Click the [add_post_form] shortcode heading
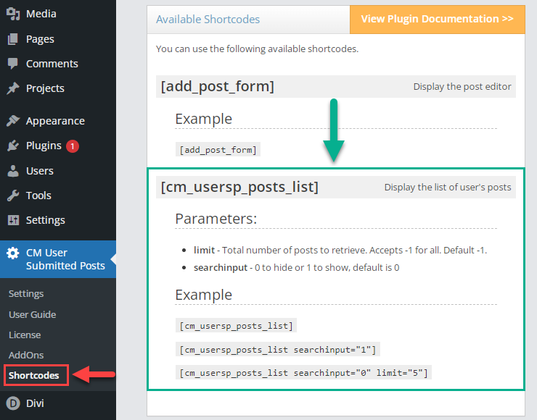 click(x=218, y=86)
